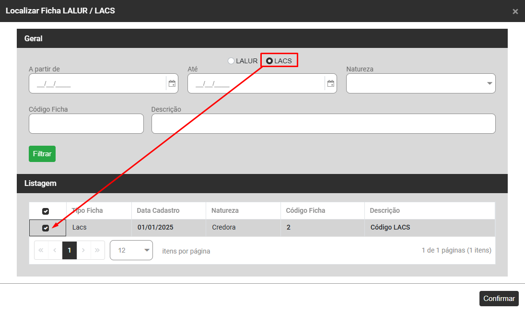Open calendar picker for A partir de
The width and height of the screenshot is (525, 312).
[172, 83]
